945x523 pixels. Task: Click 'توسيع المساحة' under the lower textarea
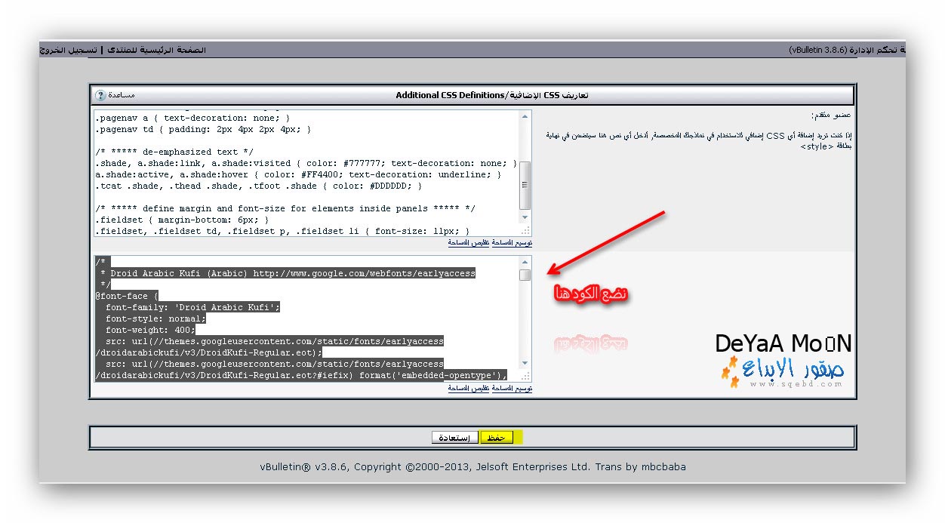point(513,388)
